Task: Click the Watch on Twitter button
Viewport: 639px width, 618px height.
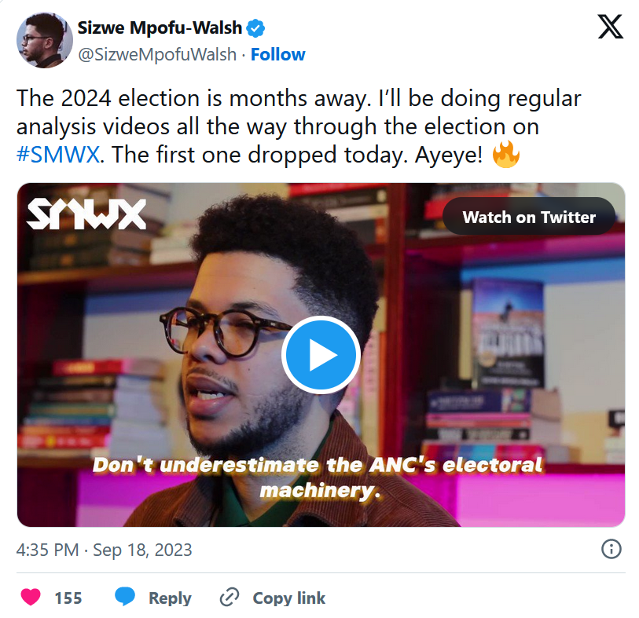Action: (x=529, y=217)
